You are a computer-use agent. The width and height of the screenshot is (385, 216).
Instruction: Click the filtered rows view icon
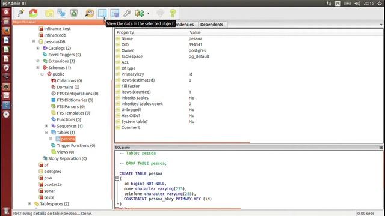pyautogui.click(x=115, y=13)
